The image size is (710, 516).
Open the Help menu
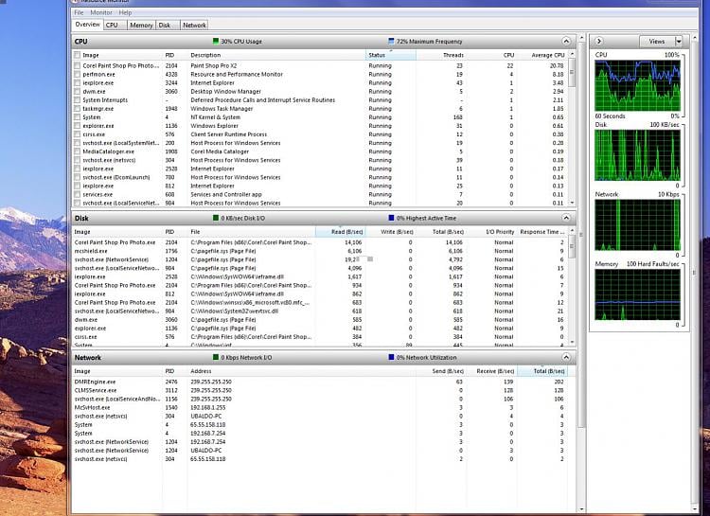(125, 12)
